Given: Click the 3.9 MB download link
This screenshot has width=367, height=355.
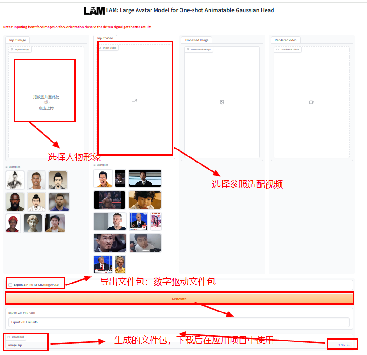Looking at the screenshot, I should tap(344, 345).
